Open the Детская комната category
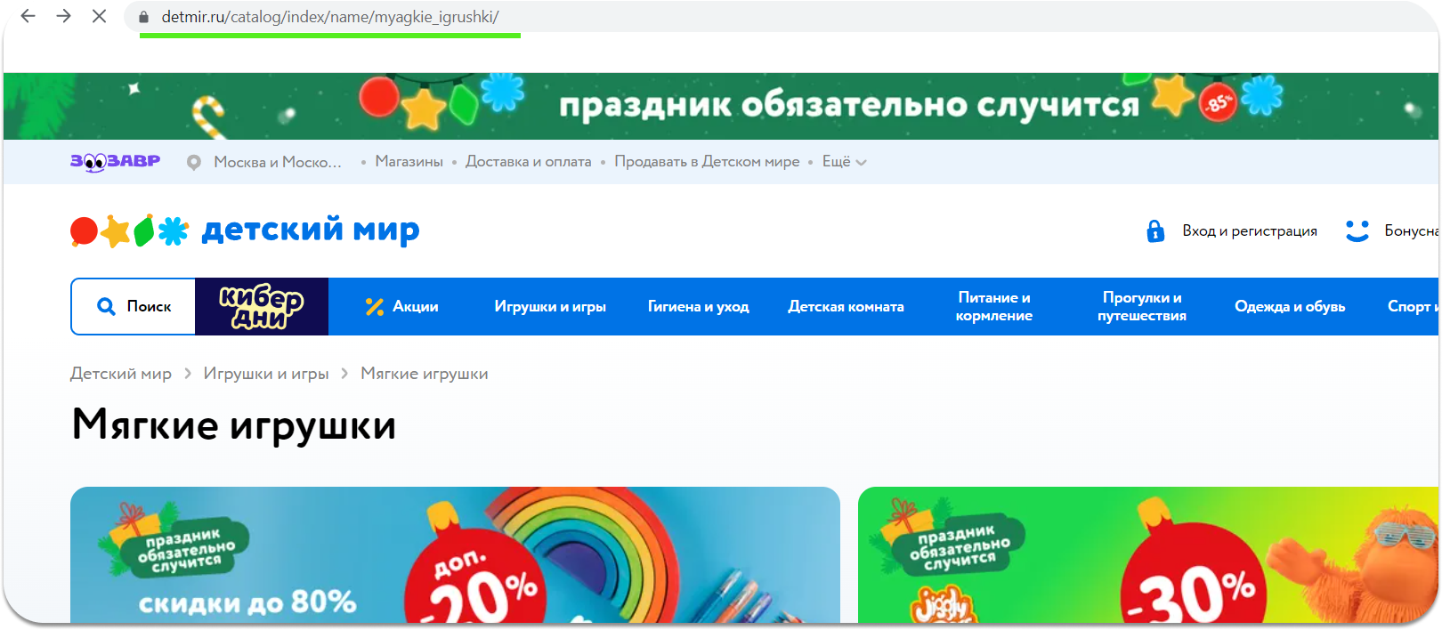The width and height of the screenshot is (1442, 630). point(846,307)
